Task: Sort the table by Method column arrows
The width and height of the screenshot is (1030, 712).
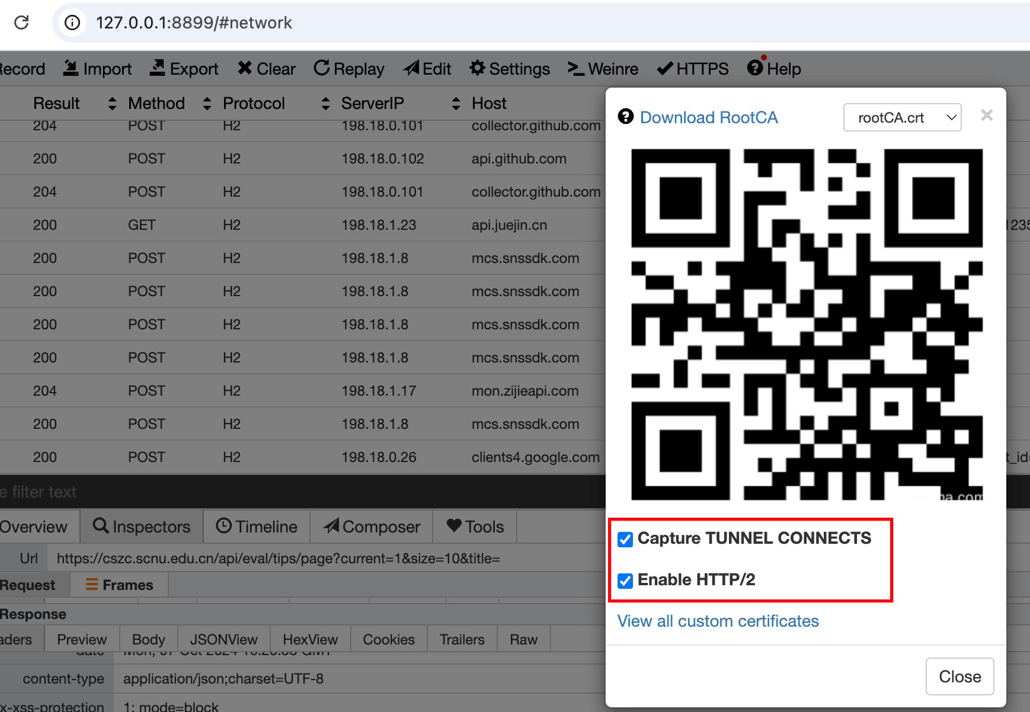Action: click(207, 104)
